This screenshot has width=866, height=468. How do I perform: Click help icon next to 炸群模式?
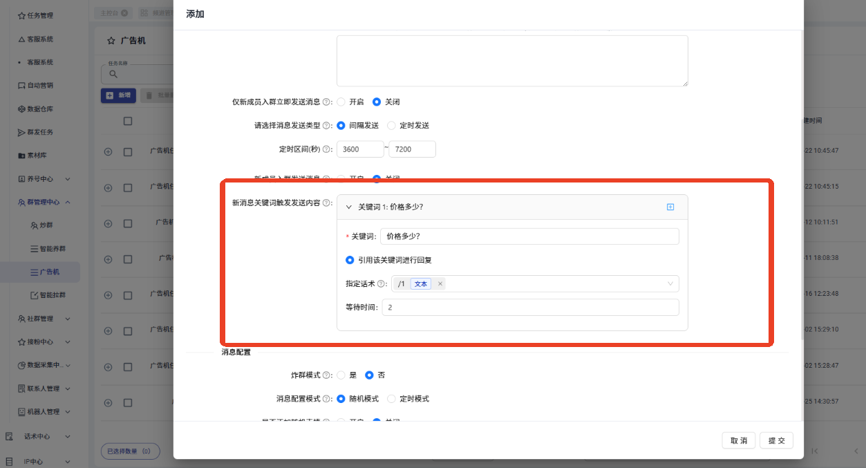click(327, 375)
